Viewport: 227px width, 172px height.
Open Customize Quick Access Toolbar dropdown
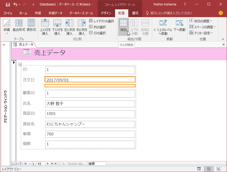[x=33, y=5]
